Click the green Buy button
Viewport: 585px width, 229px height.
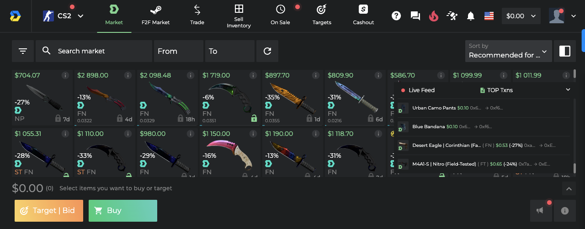[123, 211]
